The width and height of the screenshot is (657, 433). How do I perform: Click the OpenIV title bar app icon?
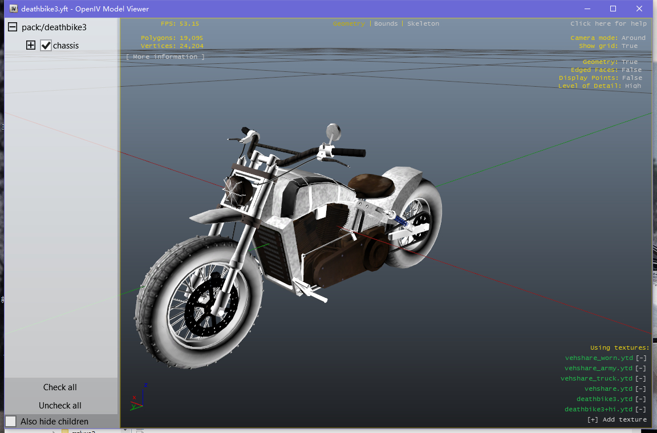[14, 9]
